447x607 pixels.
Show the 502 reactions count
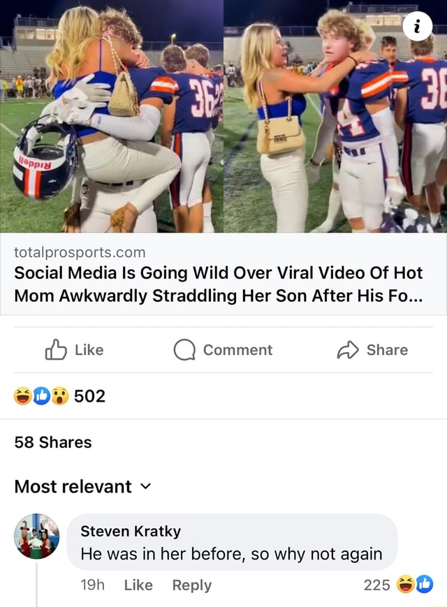tap(89, 396)
